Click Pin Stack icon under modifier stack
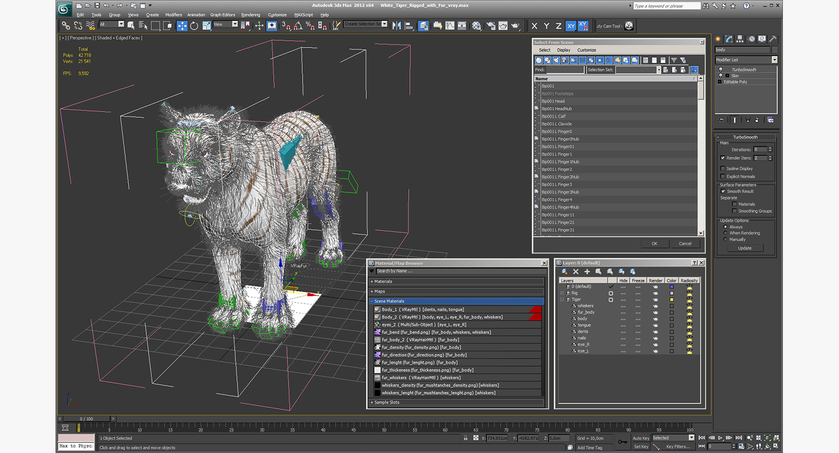 [x=721, y=120]
